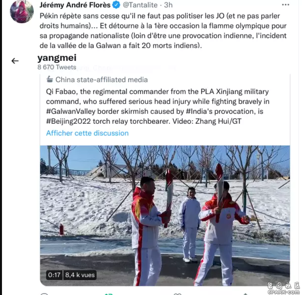Click the 3h timestamp of the tweet
Viewport: 302px width, 295px height.
coord(168,5)
